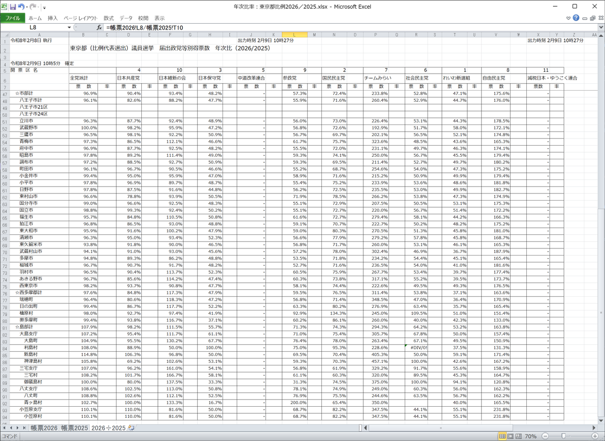
Task: Switch to the 帳票2026 sheet tab
Action: pyautogui.click(x=44, y=428)
